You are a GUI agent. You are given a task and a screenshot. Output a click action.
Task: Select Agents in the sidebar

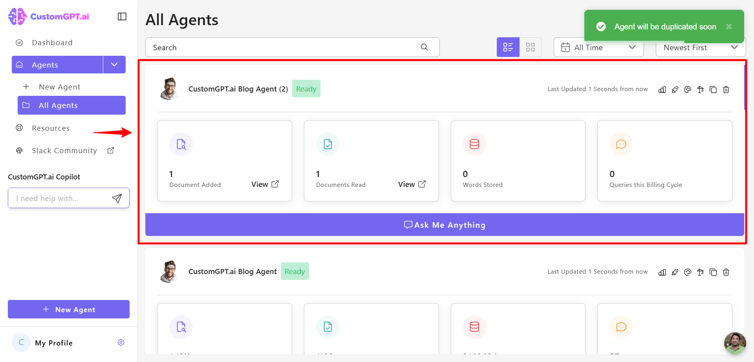tap(57, 64)
